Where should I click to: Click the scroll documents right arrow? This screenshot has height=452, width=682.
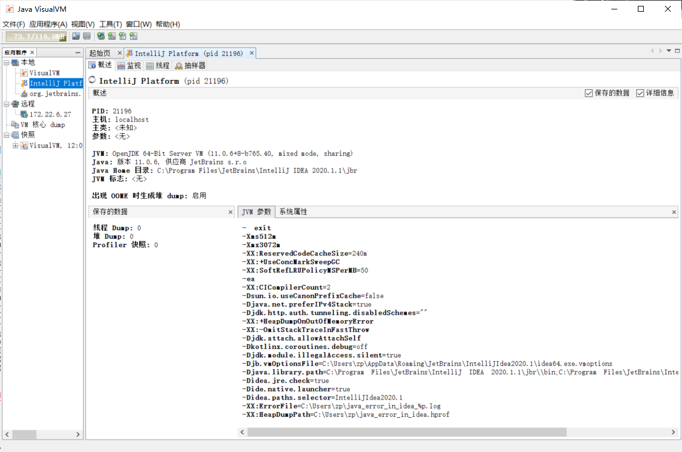click(660, 51)
